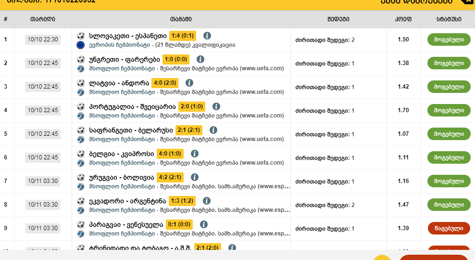Screen dimensions: 475x260
Task: Select the 10/10 22:30 date cell
Action: 43,40
